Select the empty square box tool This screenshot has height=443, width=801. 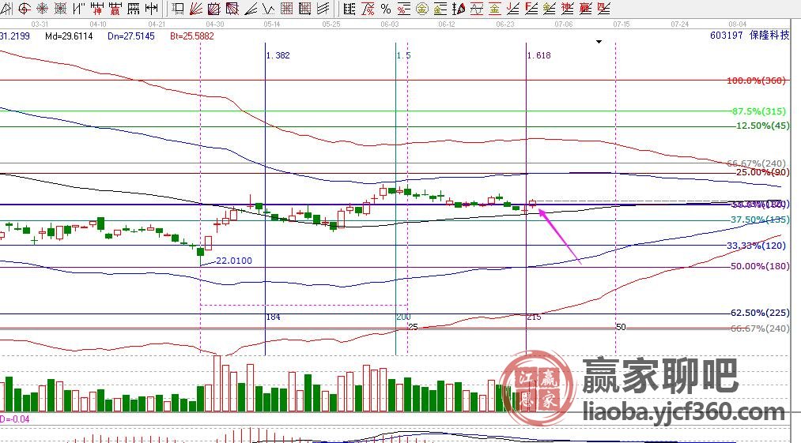point(178,8)
